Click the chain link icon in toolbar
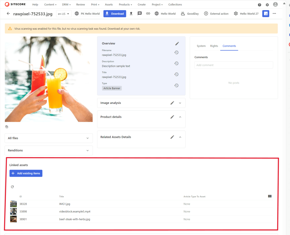The width and height of the screenshot is (290, 235). 148,14
